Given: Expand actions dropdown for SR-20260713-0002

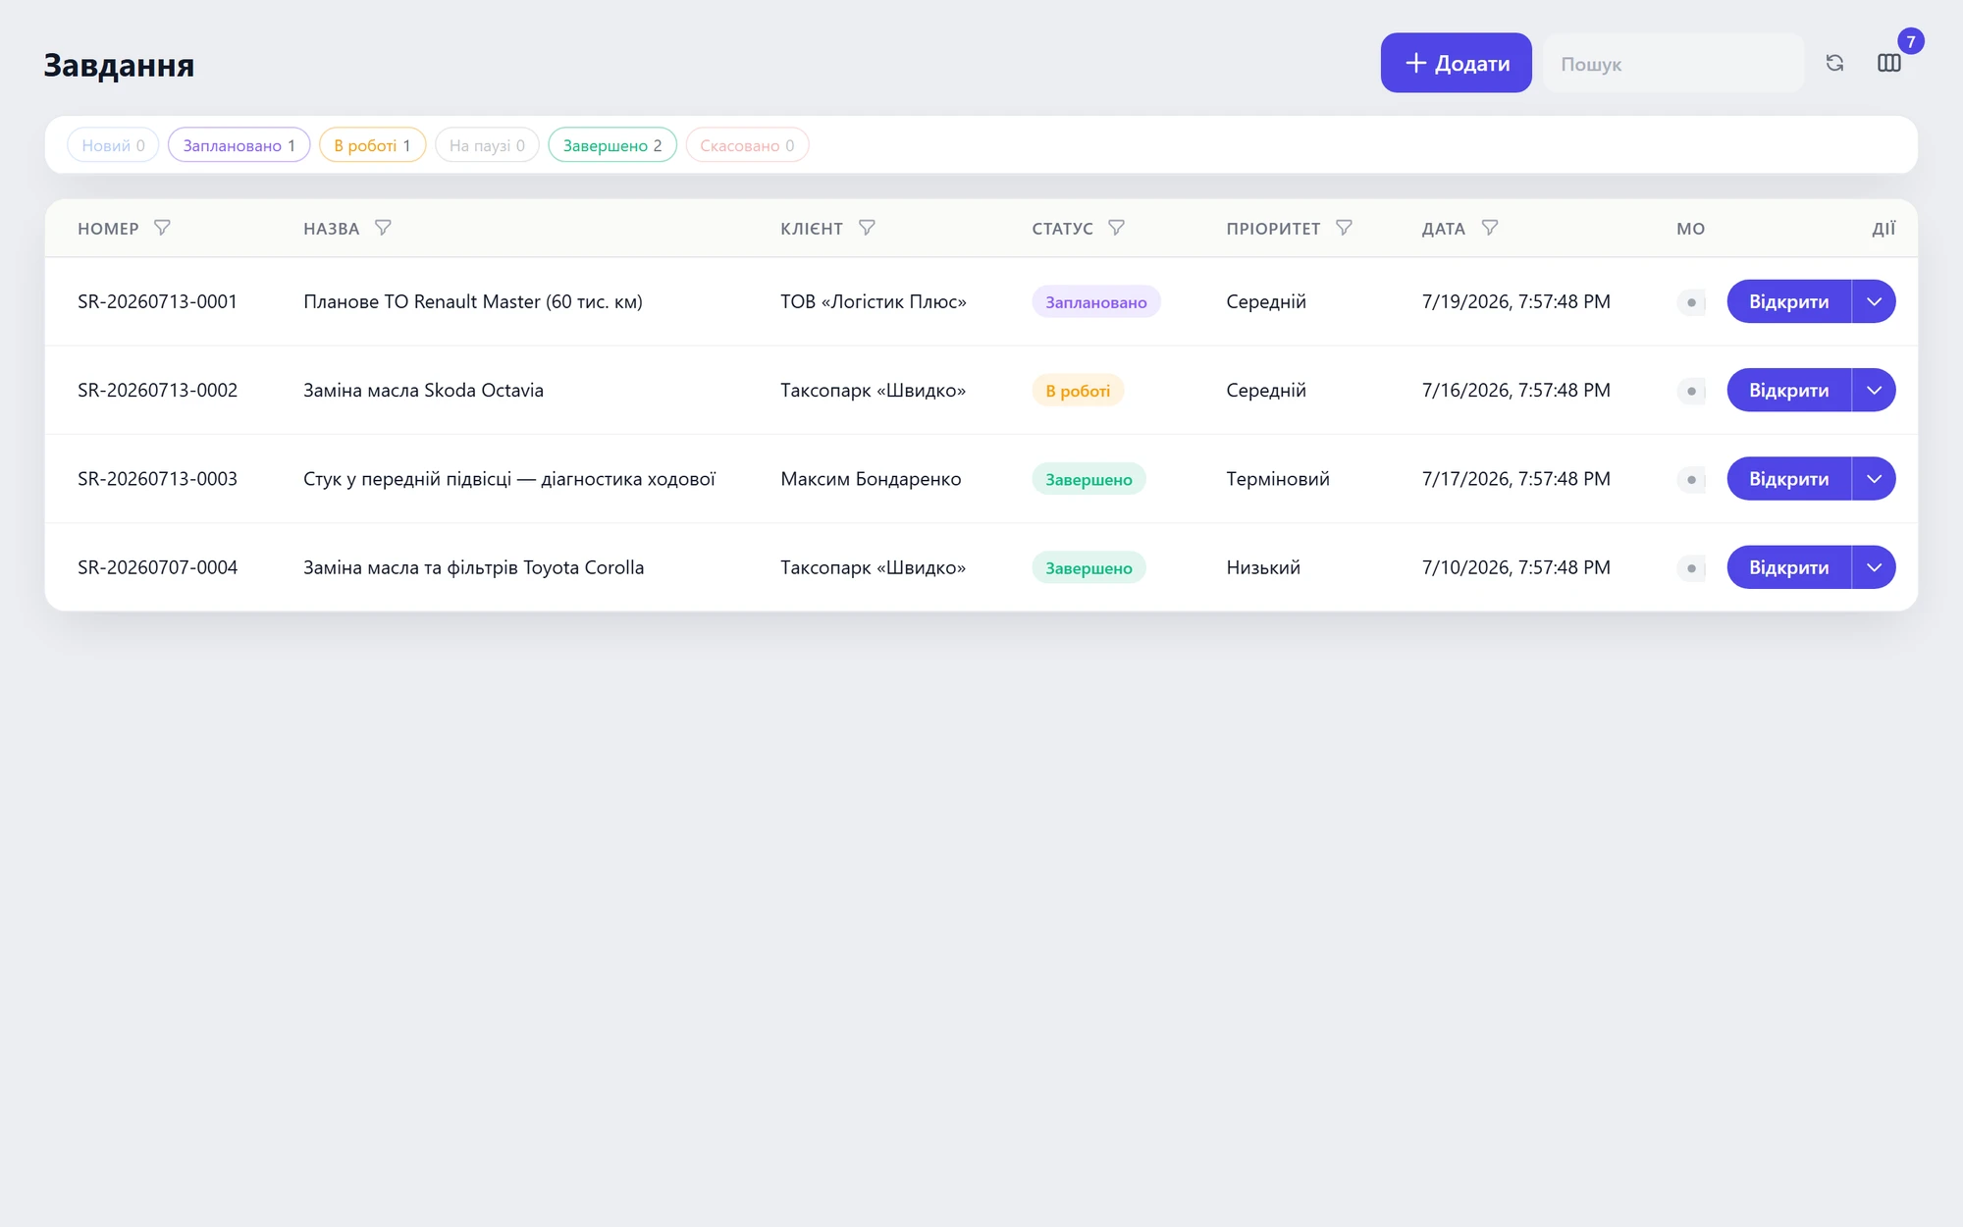Looking at the screenshot, I should (1874, 390).
